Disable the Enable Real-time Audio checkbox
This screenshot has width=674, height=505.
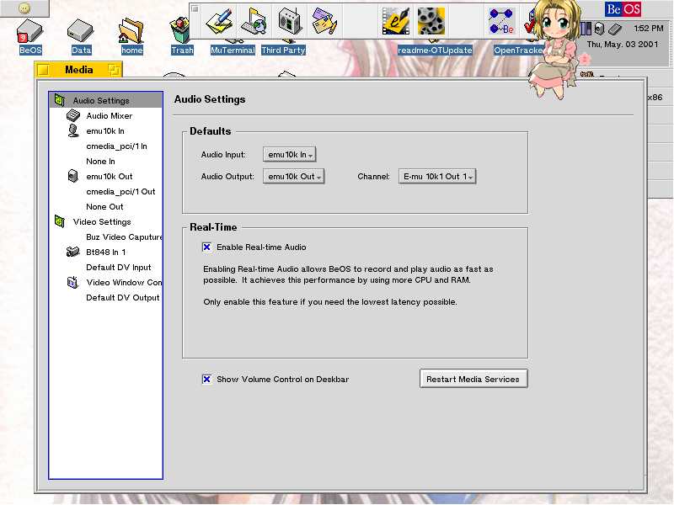pyautogui.click(x=207, y=247)
